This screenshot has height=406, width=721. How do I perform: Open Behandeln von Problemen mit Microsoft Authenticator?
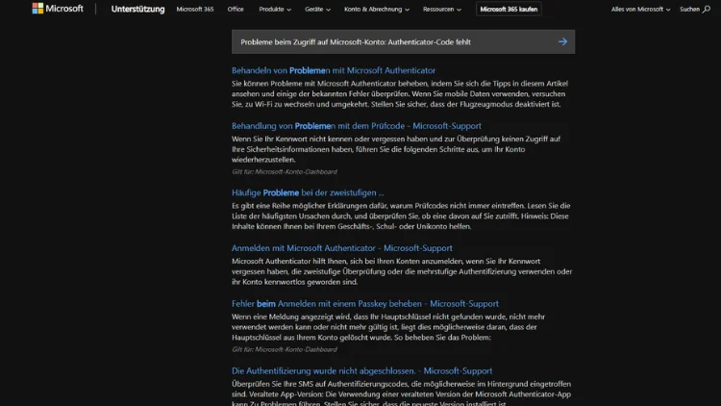tap(333, 70)
